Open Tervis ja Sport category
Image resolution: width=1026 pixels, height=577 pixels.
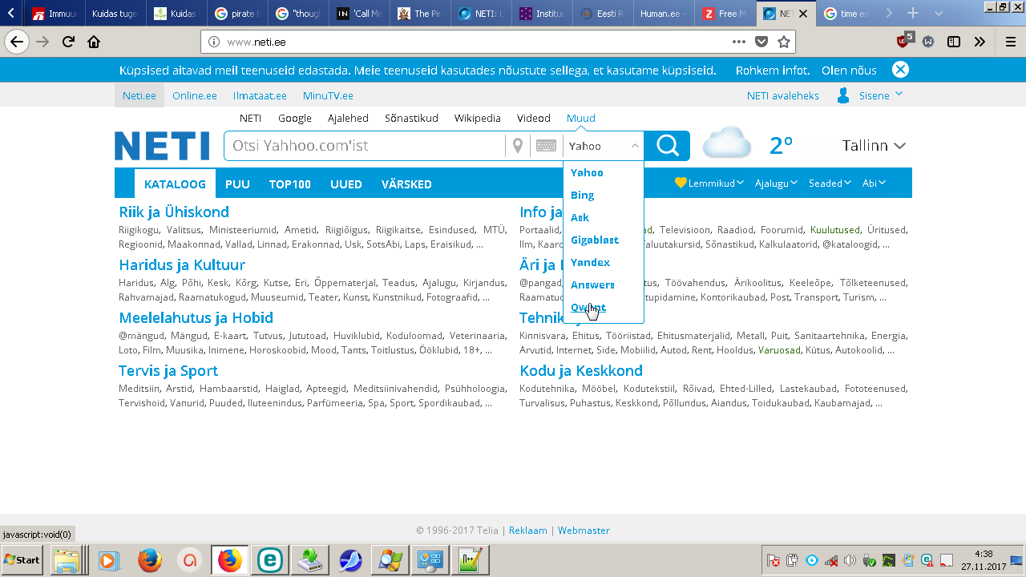point(168,371)
